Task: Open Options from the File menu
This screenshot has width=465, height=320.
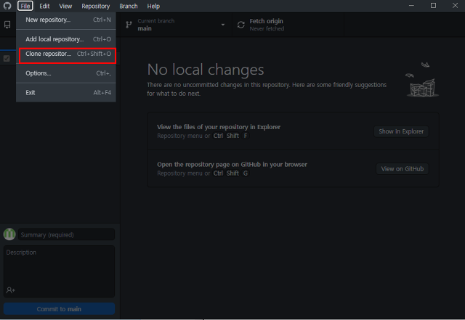Action: point(66,73)
